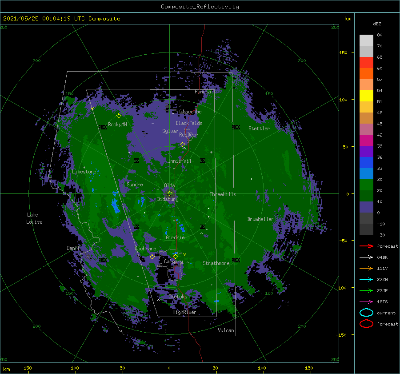Click the Stettler label on map
The width and height of the screenshot is (400, 374).
click(x=259, y=129)
